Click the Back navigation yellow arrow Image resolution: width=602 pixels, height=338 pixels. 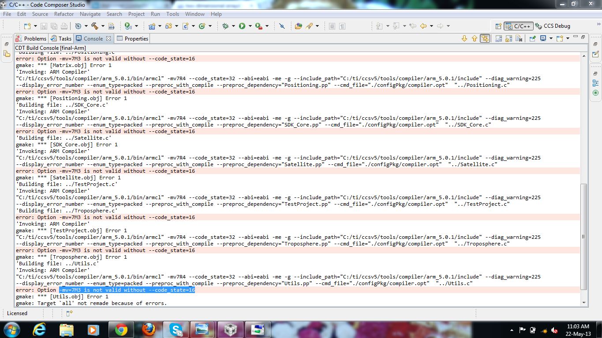423,26
